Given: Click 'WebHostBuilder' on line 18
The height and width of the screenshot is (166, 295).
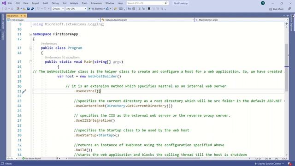Looking at the screenshot, I should tap(102, 77).
